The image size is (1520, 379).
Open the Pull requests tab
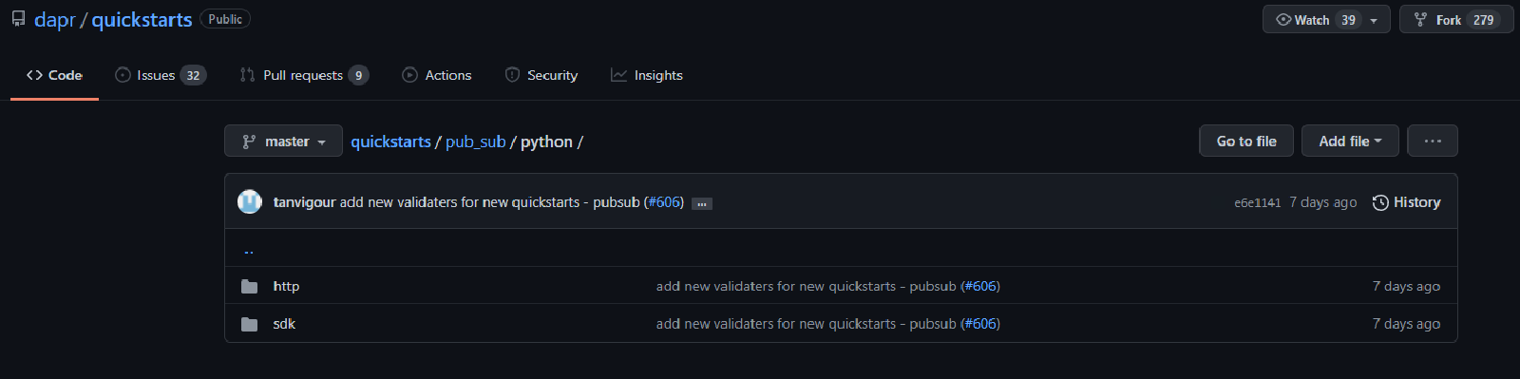click(304, 75)
